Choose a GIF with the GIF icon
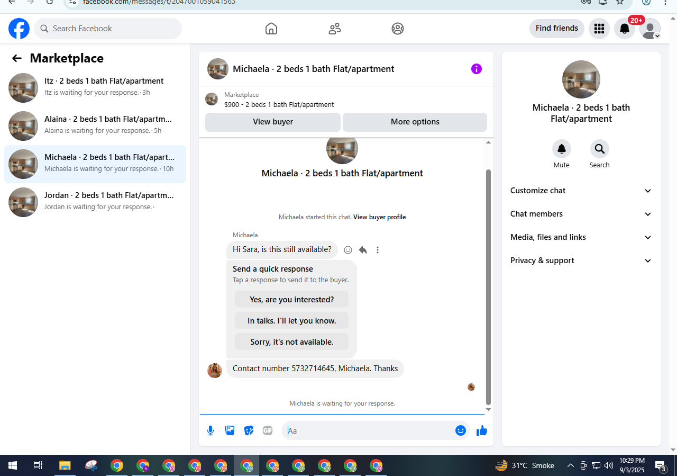Image resolution: width=677 pixels, height=476 pixels. click(x=268, y=430)
